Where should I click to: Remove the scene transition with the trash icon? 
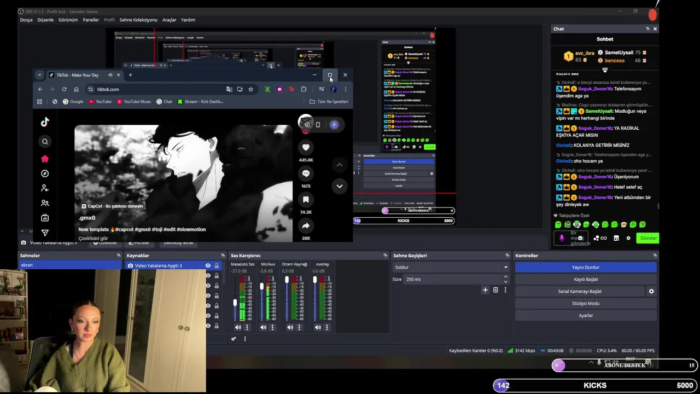(495, 290)
